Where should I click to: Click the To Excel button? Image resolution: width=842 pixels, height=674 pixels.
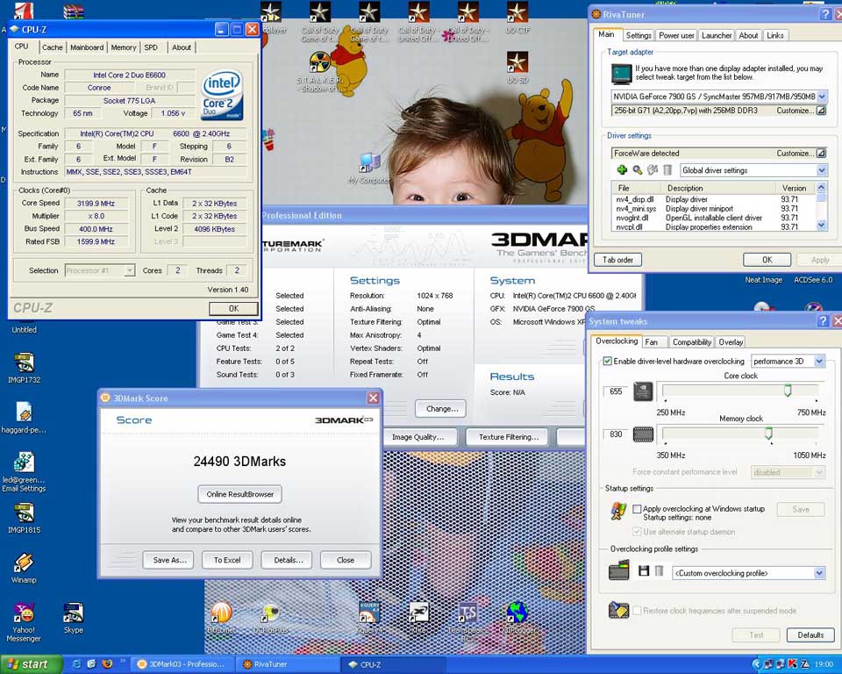[227, 560]
